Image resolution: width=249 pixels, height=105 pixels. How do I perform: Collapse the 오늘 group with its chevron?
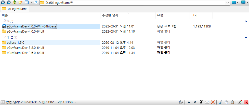pos(246,21)
